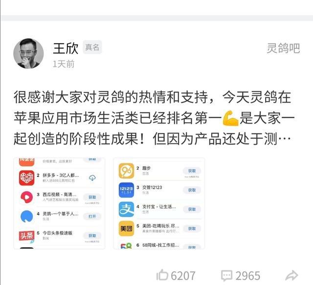Click the username 王欣
Screen dimensions: 313x285
click(x=66, y=48)
